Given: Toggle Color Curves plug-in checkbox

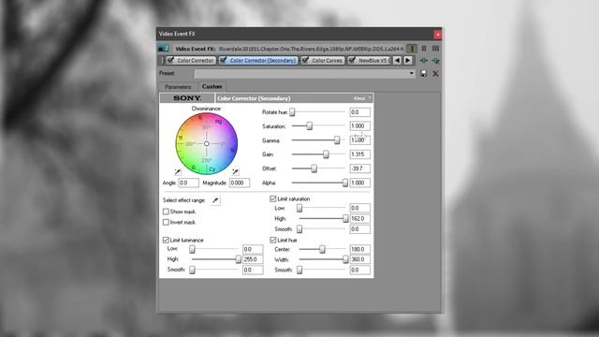Looking at the screenshot, I should tap(305, 60).
